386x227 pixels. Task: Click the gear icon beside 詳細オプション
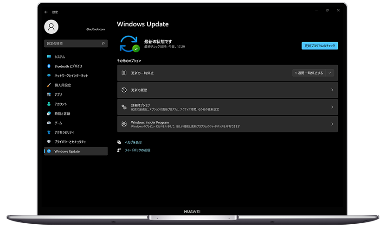click(124, 107)
